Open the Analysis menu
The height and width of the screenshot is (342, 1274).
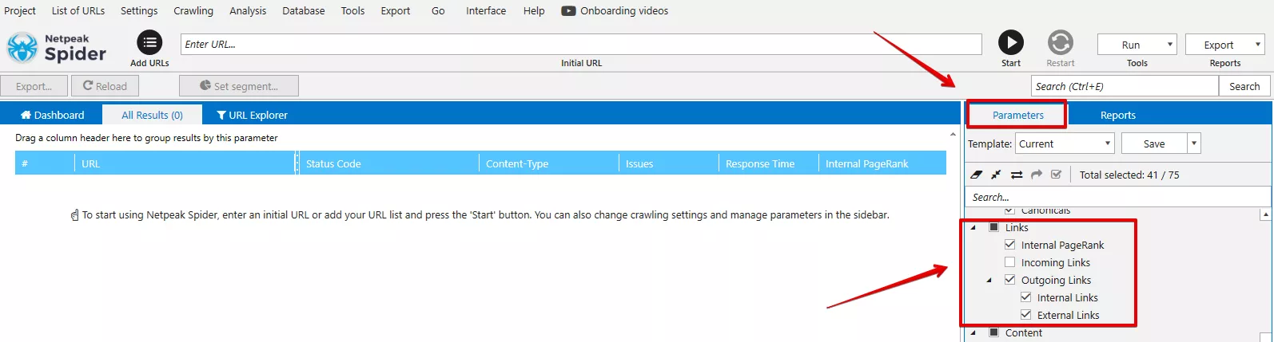click(248, 10)
